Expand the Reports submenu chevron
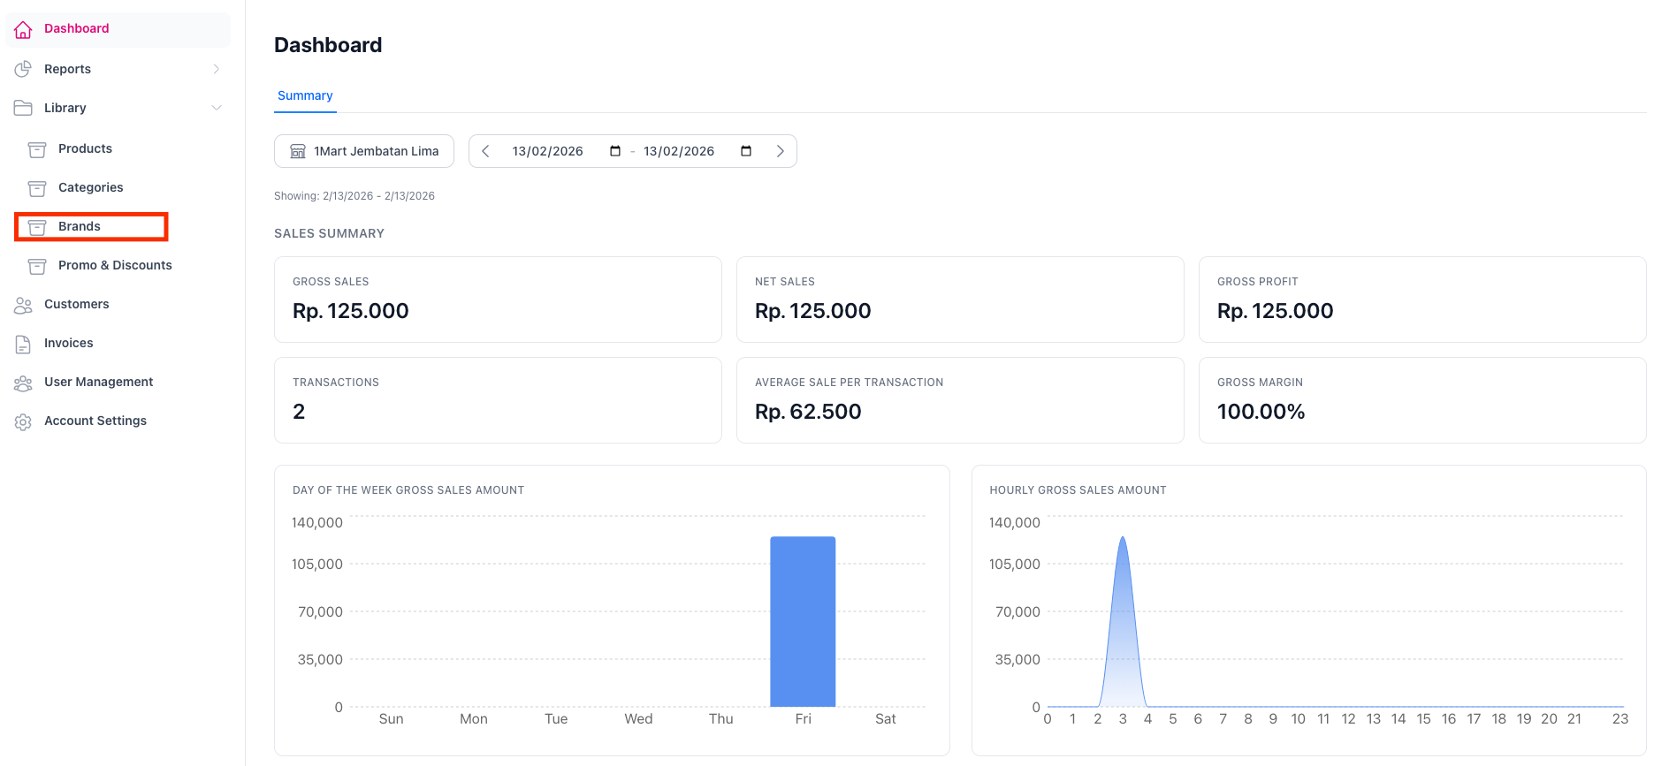Image resolution: width=1669 pixels, height=766 pixels. point(216,69)
